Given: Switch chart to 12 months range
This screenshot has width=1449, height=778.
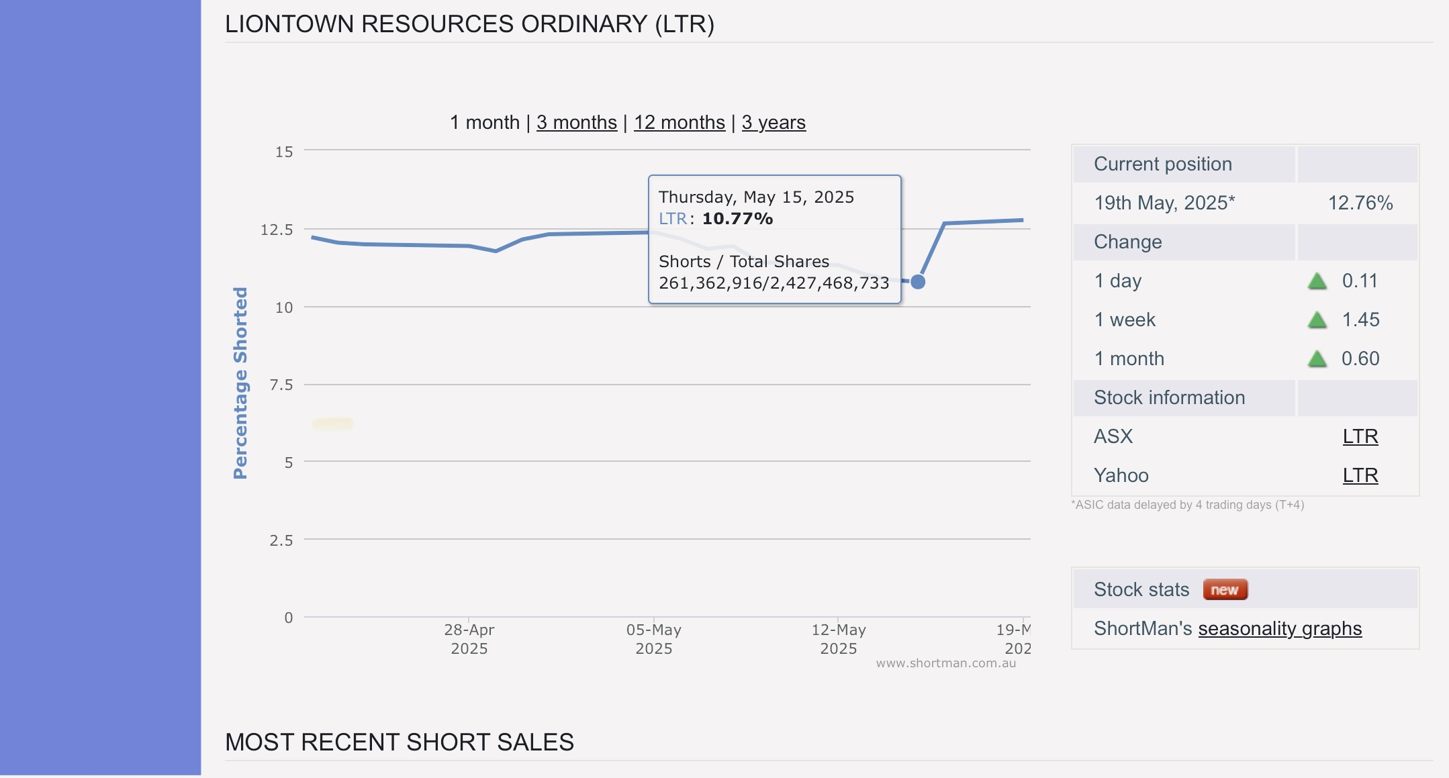Looking at the screenshot, I should tap(680, 122).
